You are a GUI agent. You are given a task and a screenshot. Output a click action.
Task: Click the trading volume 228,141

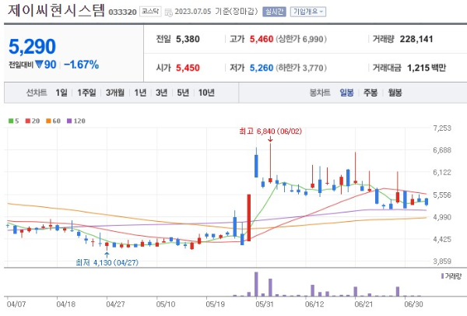416,39
